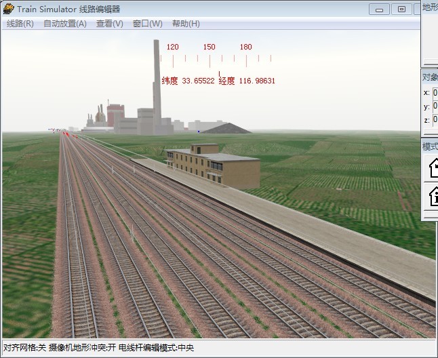The width and height of the screenshot is (438, 358).
Task: Maximize the route editor window
Action: pos(401,9)
